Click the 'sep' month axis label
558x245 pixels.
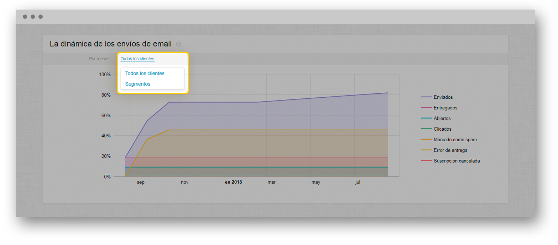(x=141, y=183)
